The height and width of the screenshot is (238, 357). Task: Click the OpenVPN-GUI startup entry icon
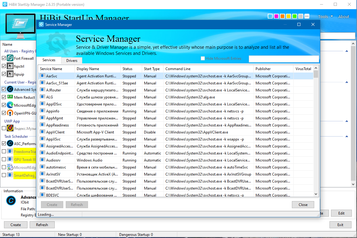[10, 113]
